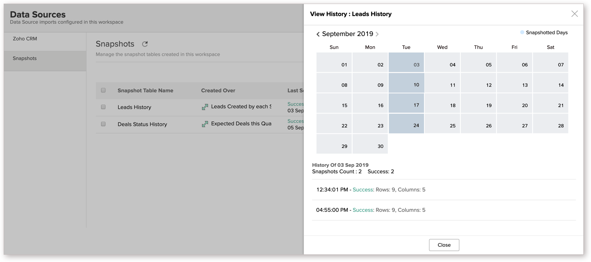Select snapshotted day 17 in calendar
591x262 pixels.
(406, 103)
